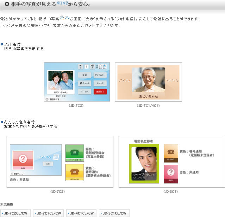Click the volume up speaker icon
This screenshot has width=226, height=218.
[x=92, y=66]
